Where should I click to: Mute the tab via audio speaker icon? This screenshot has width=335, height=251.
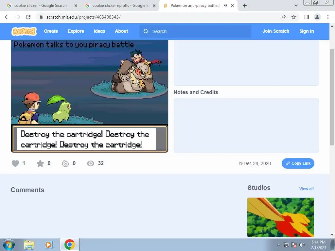coord(225,6)
